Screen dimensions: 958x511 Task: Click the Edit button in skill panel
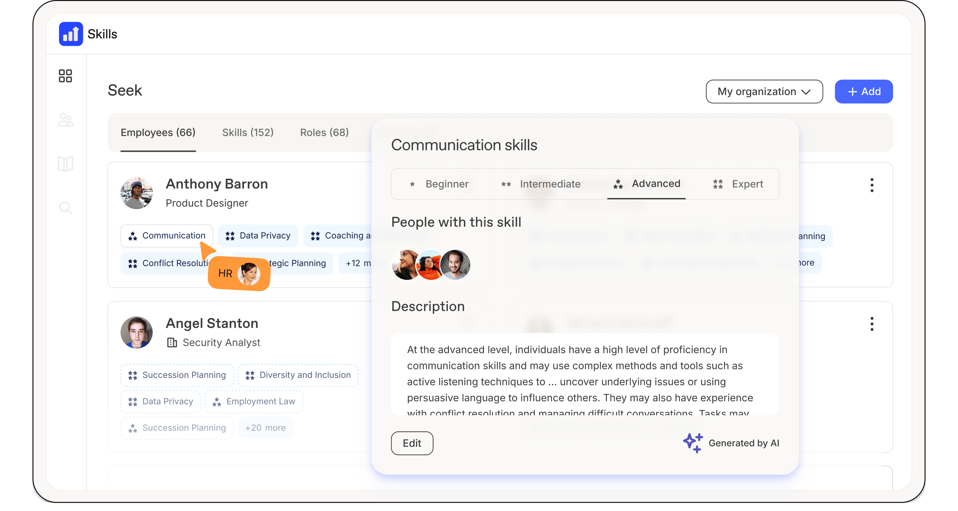coord(412,443)
